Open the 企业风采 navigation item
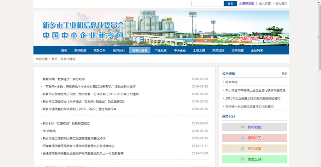 coord(257,50)
